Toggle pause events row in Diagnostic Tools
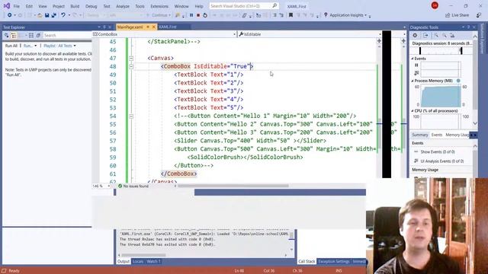Image resolution: width=488 pixels, height=274 pixels. coord(416,65)
